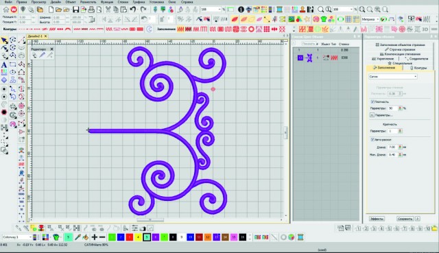The width and height of the screenshot is (439, 253).
Task: Open the Метрика units dropdown
Action: point(370,19)
